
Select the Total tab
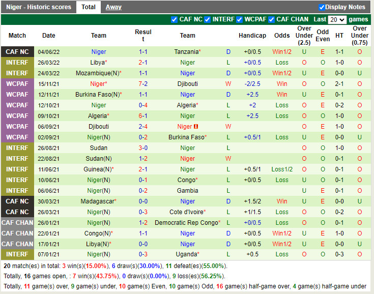[x=89, y=7]
